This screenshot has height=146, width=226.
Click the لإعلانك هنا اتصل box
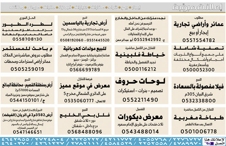(214, 142)
